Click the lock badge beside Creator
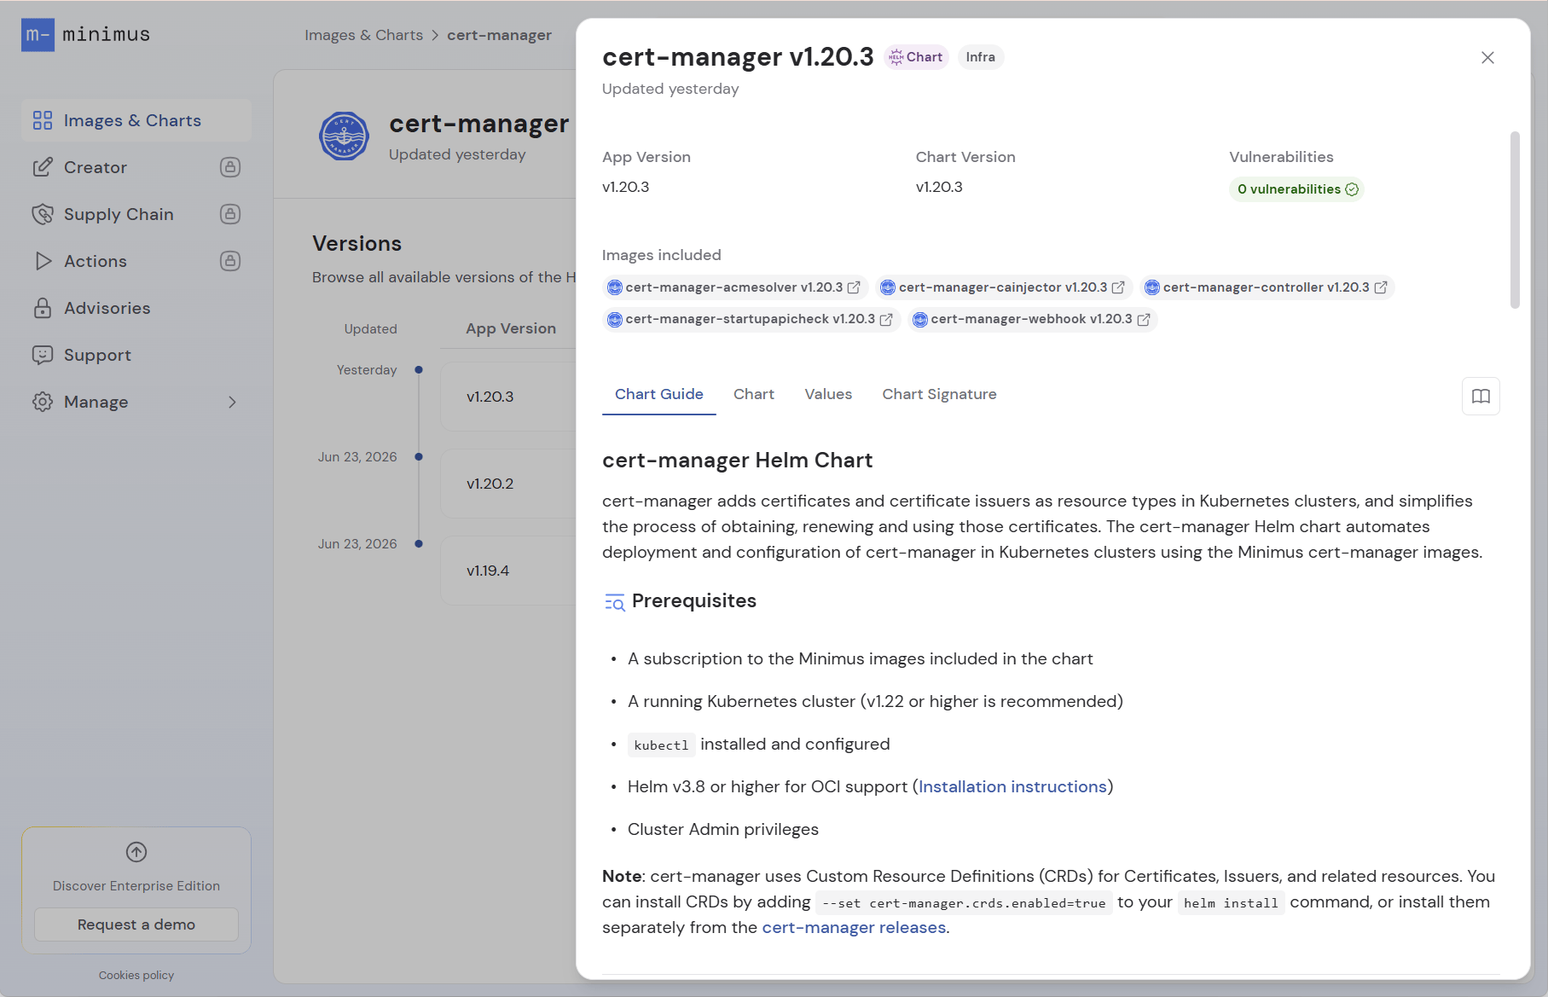The height and width of the screenshot is (997, 1548). pyautogui.click(x=230, y=167)
